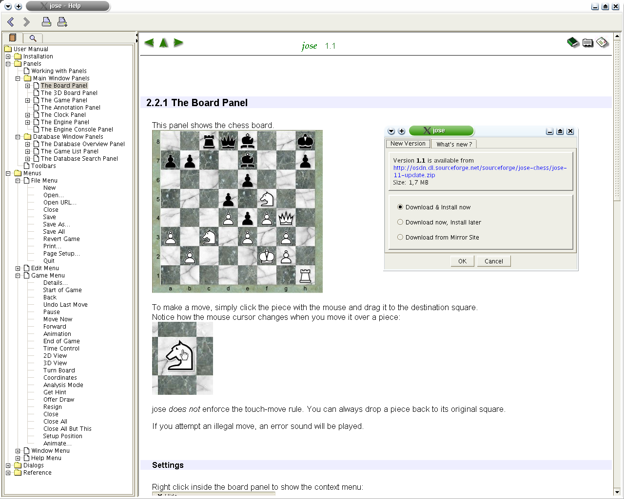Screen dimensions: 624x499
Task: Select Offer Draw topic
Action: pyautogui.click(x=59, y=400)
